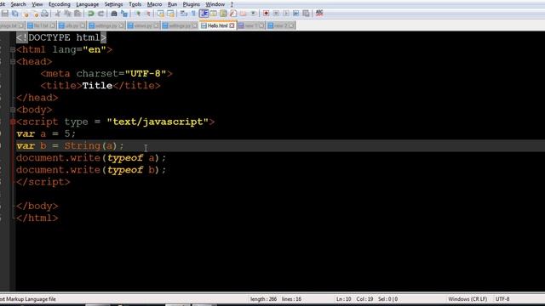Click Synchronize Horizontal Scrolling icon

click(x=170, y=14)
